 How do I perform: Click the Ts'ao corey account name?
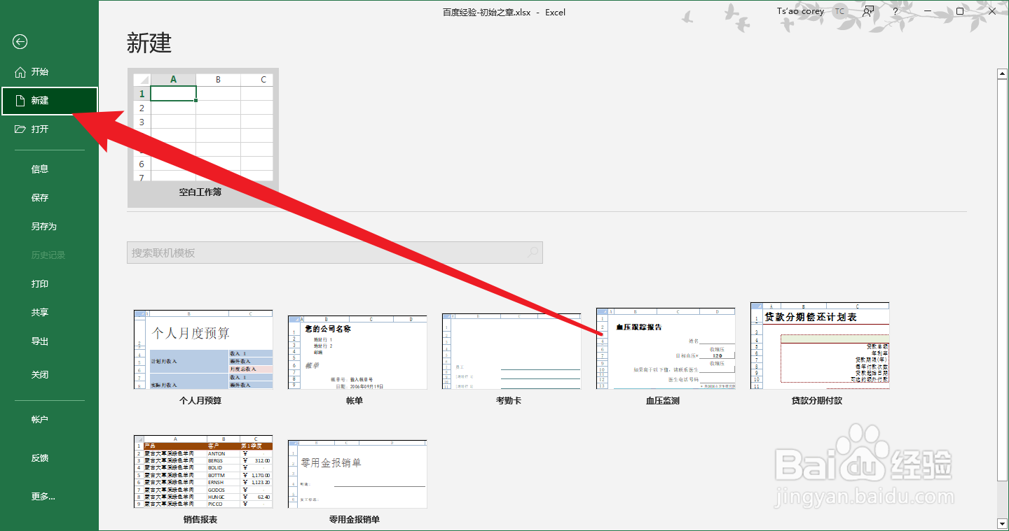[800, 11]
